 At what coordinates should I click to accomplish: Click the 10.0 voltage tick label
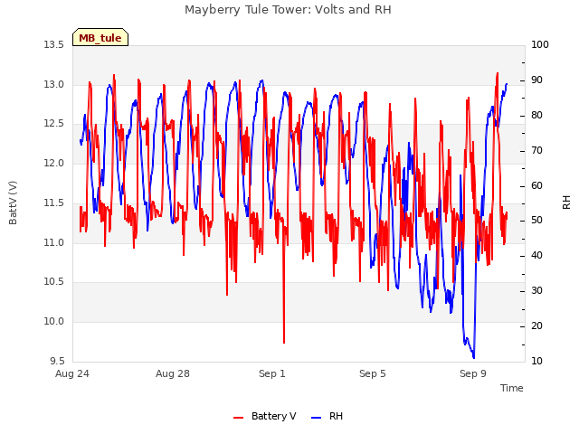[x=54, y=322]
